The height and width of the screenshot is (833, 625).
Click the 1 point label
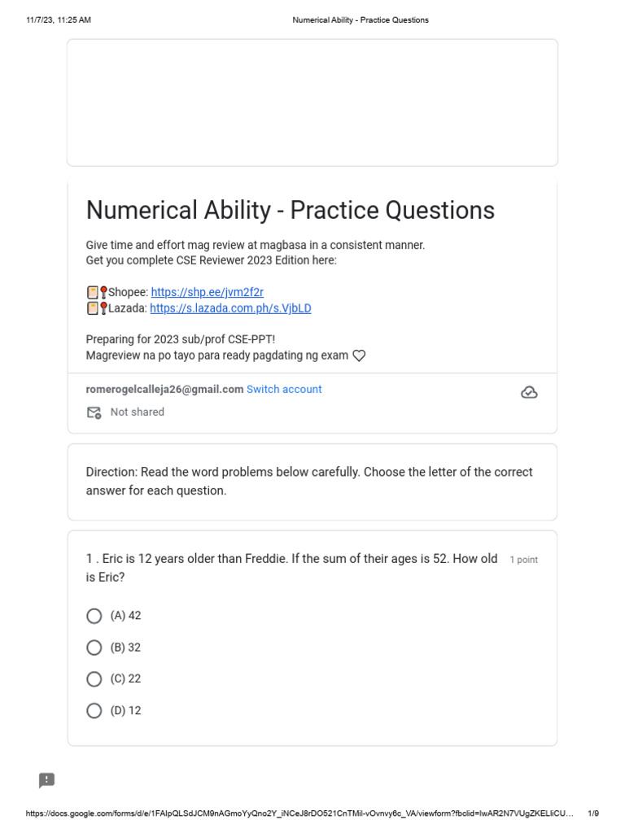523,560
